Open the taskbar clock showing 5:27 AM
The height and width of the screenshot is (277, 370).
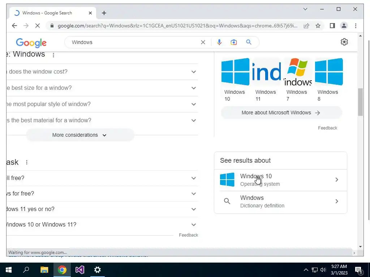tap(339, 270)
